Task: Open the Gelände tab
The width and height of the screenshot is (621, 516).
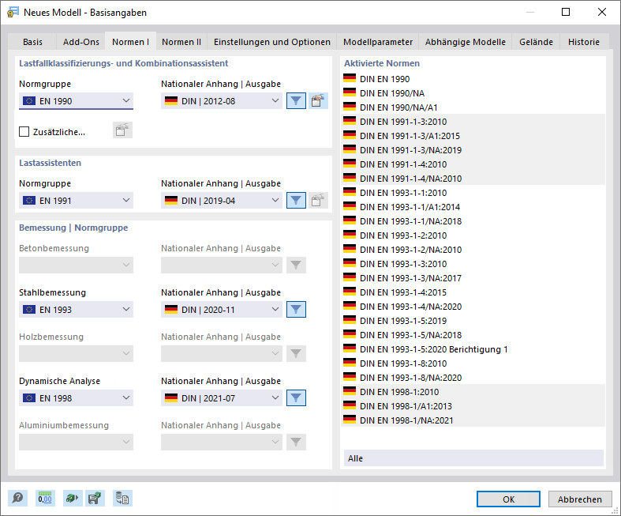Action: click(x=537, y=42)
